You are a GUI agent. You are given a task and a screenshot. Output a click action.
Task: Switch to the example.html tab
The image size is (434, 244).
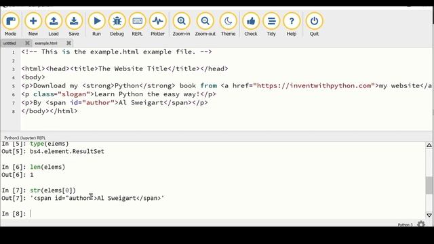pos(46,43)
